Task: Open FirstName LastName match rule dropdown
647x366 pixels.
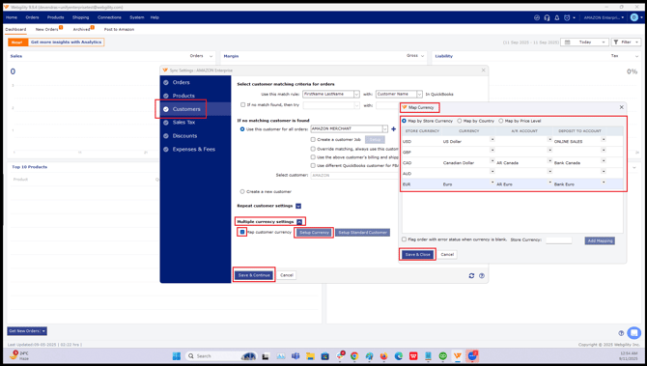Action: coord(356,94)
